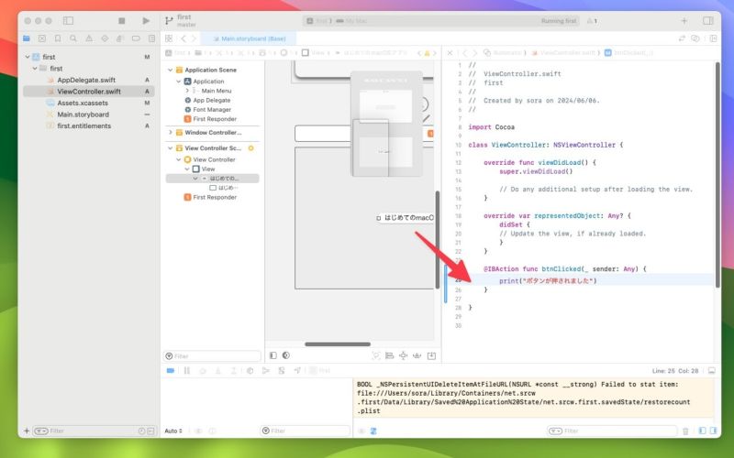The height and width of the screenshot is (458, 734).
Task: Select App Delegate in the outline
Action: [x=212, y=100]
